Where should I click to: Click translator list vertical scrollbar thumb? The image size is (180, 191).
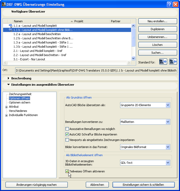133,37
